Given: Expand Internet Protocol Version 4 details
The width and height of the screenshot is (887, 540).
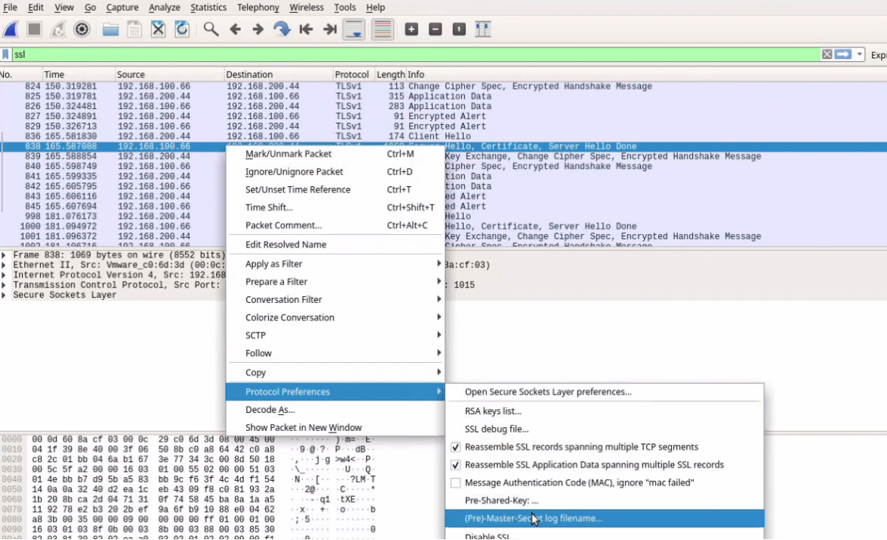Looking at the screenshot, I should (x=4, y=276).
